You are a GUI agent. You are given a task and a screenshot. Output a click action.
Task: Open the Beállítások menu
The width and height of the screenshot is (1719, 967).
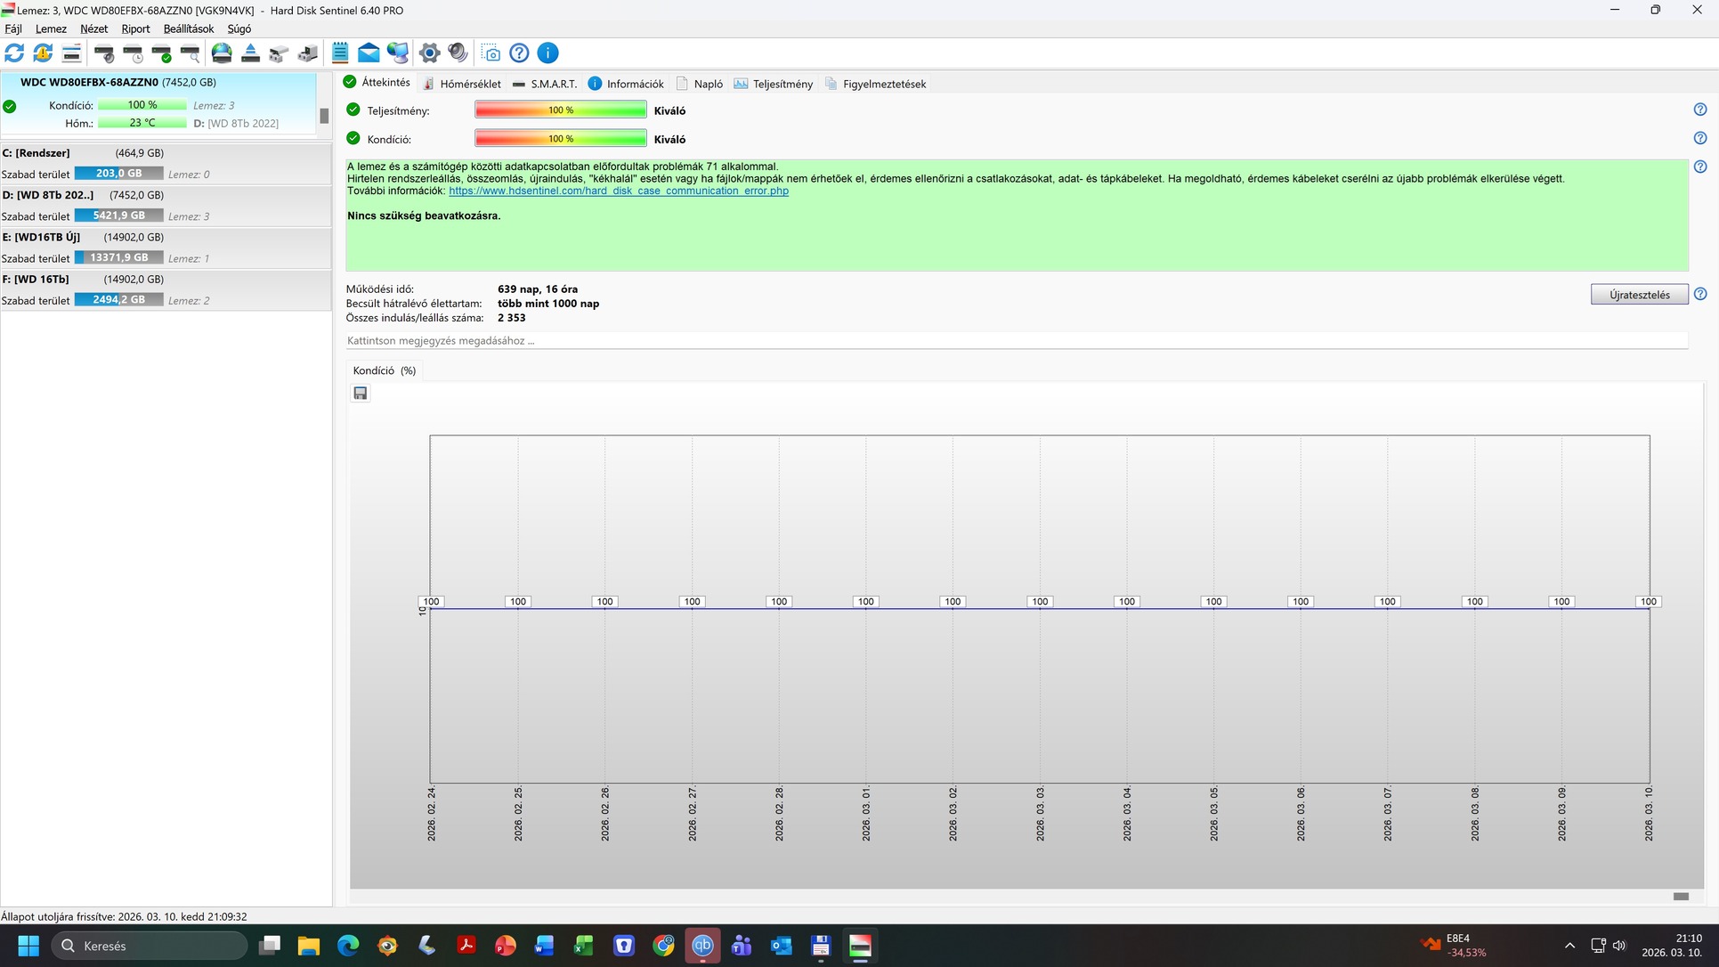pos(188,28)
